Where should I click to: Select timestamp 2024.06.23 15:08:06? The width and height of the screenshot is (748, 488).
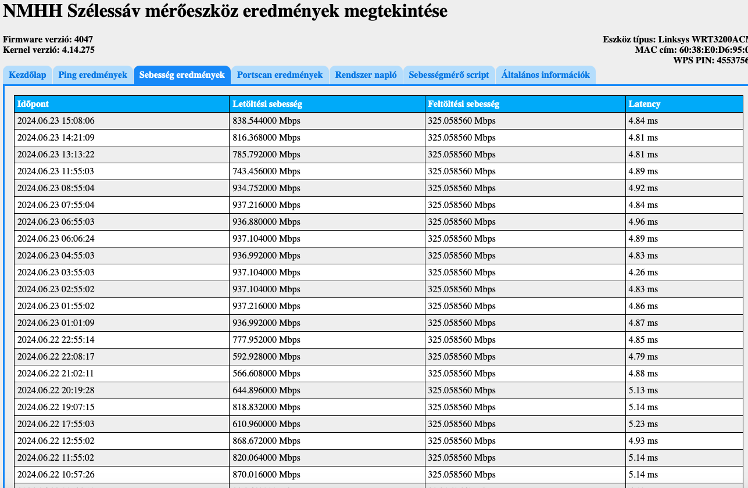(56, 121)
